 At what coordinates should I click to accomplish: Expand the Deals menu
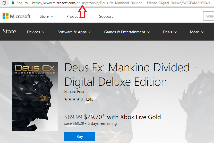coord(170,32)
